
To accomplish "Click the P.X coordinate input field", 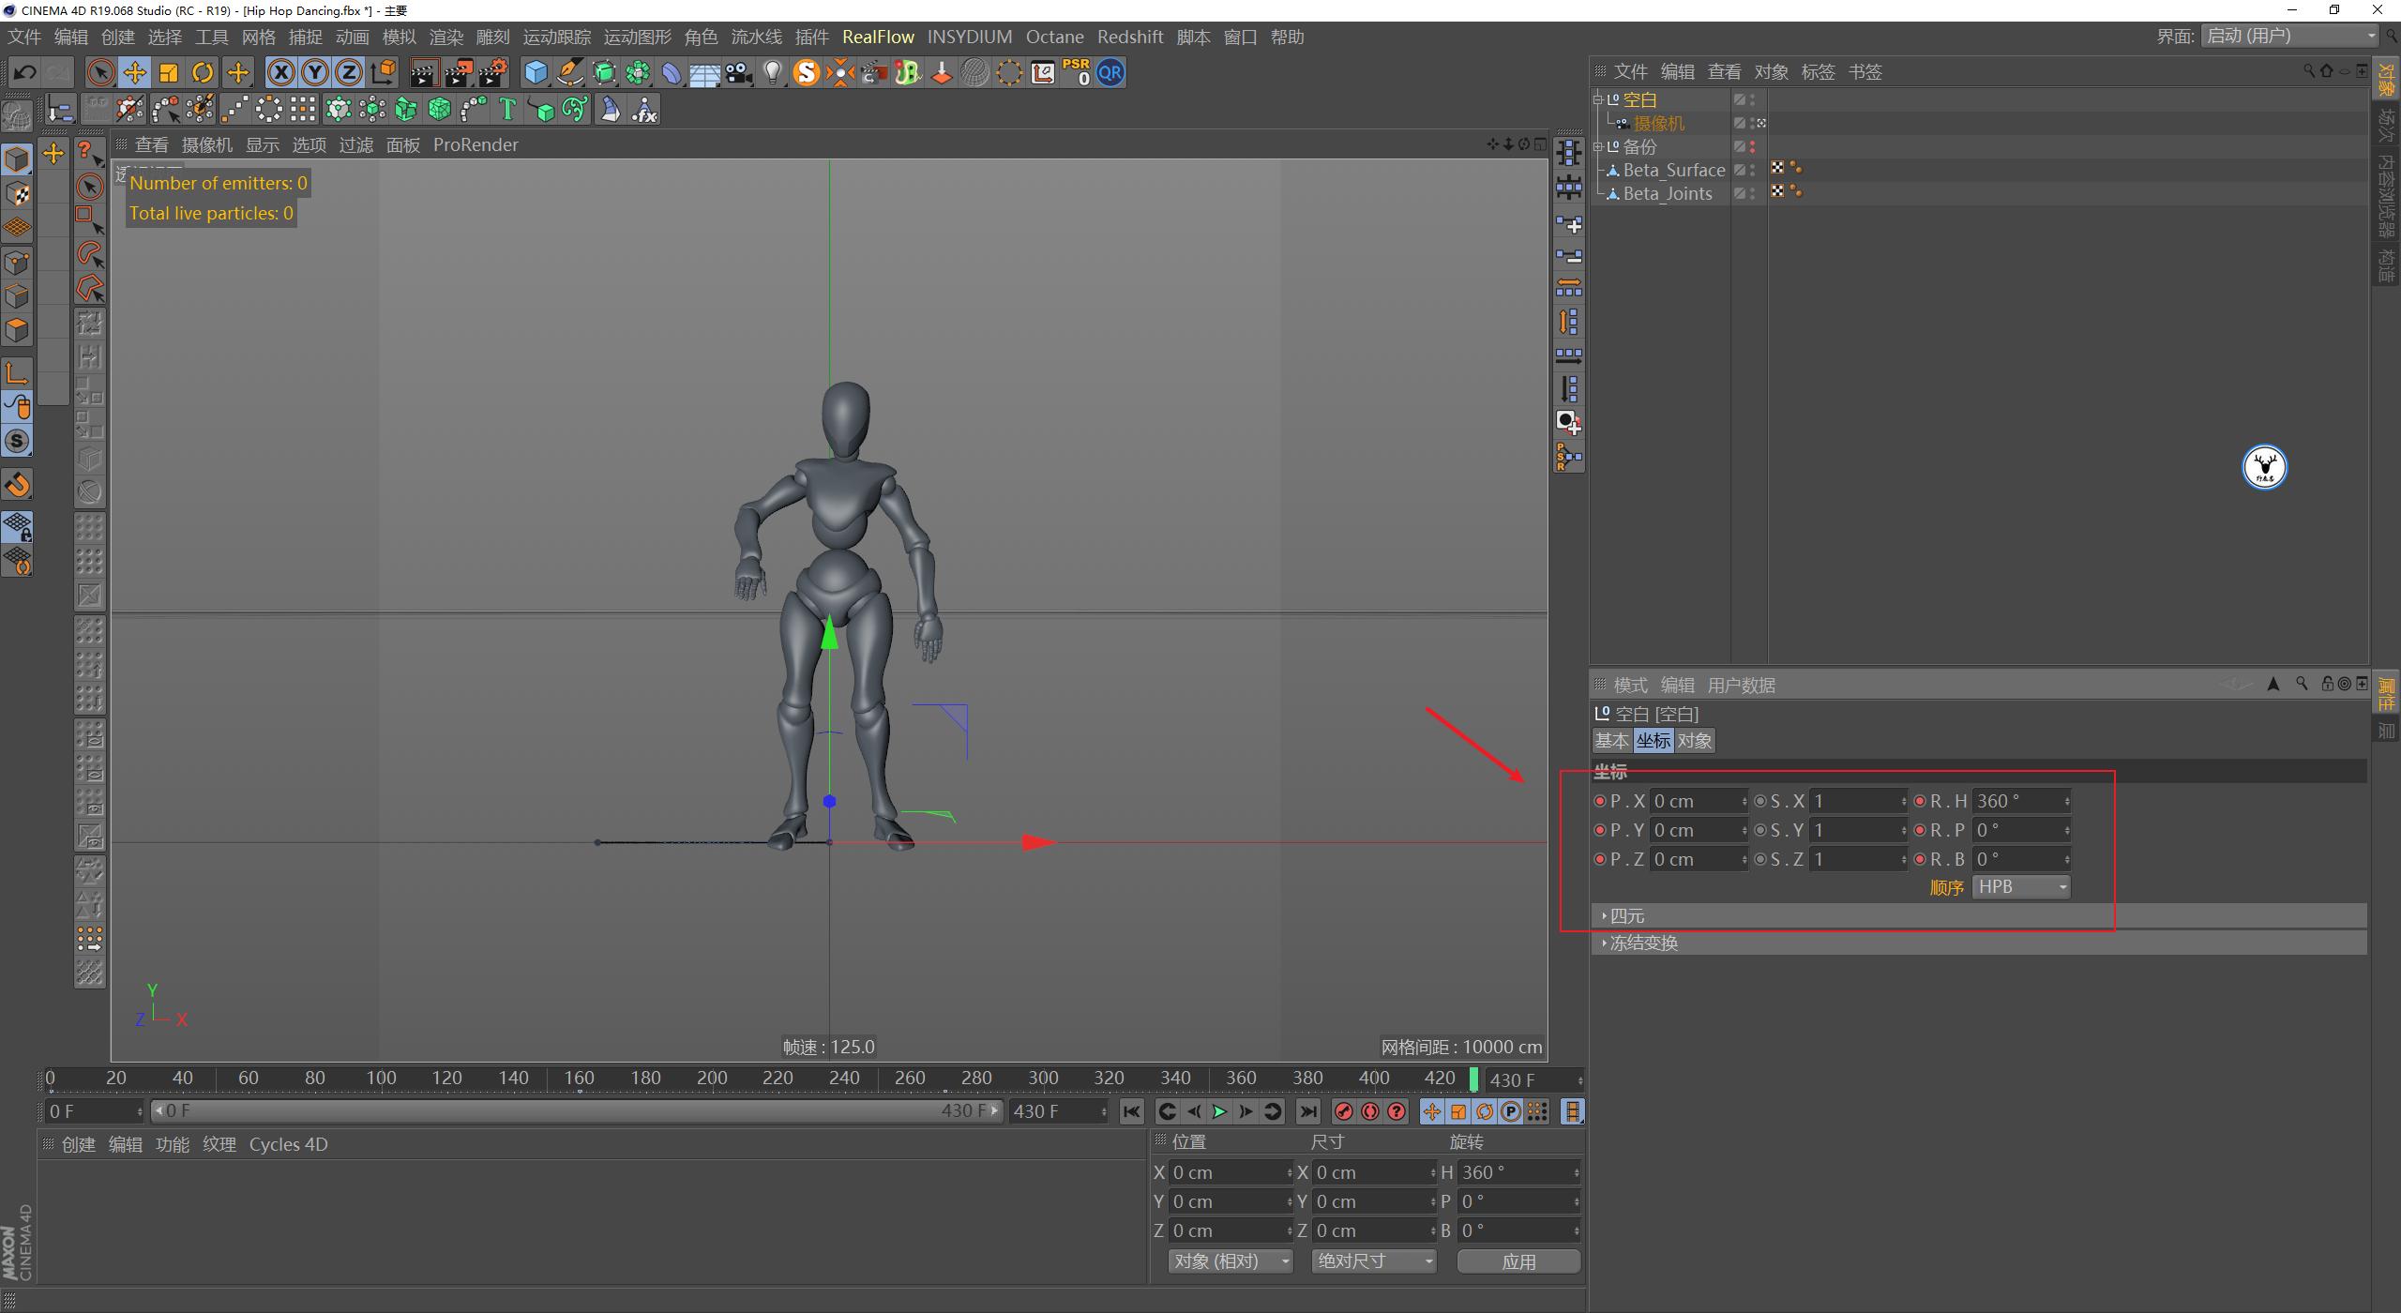I will (x=1696, y=800).
